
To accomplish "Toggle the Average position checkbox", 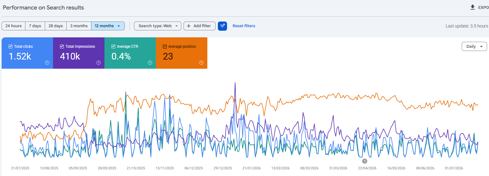I will pos(165,47).
